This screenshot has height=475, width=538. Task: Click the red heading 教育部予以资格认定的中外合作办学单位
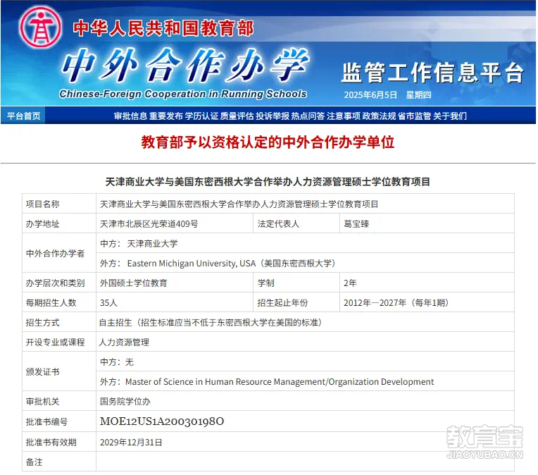268,142
